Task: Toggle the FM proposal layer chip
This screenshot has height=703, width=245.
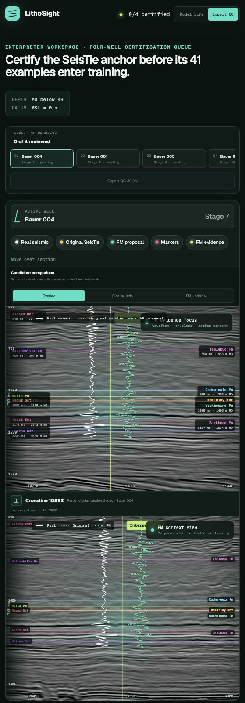Action: [127, 242]
